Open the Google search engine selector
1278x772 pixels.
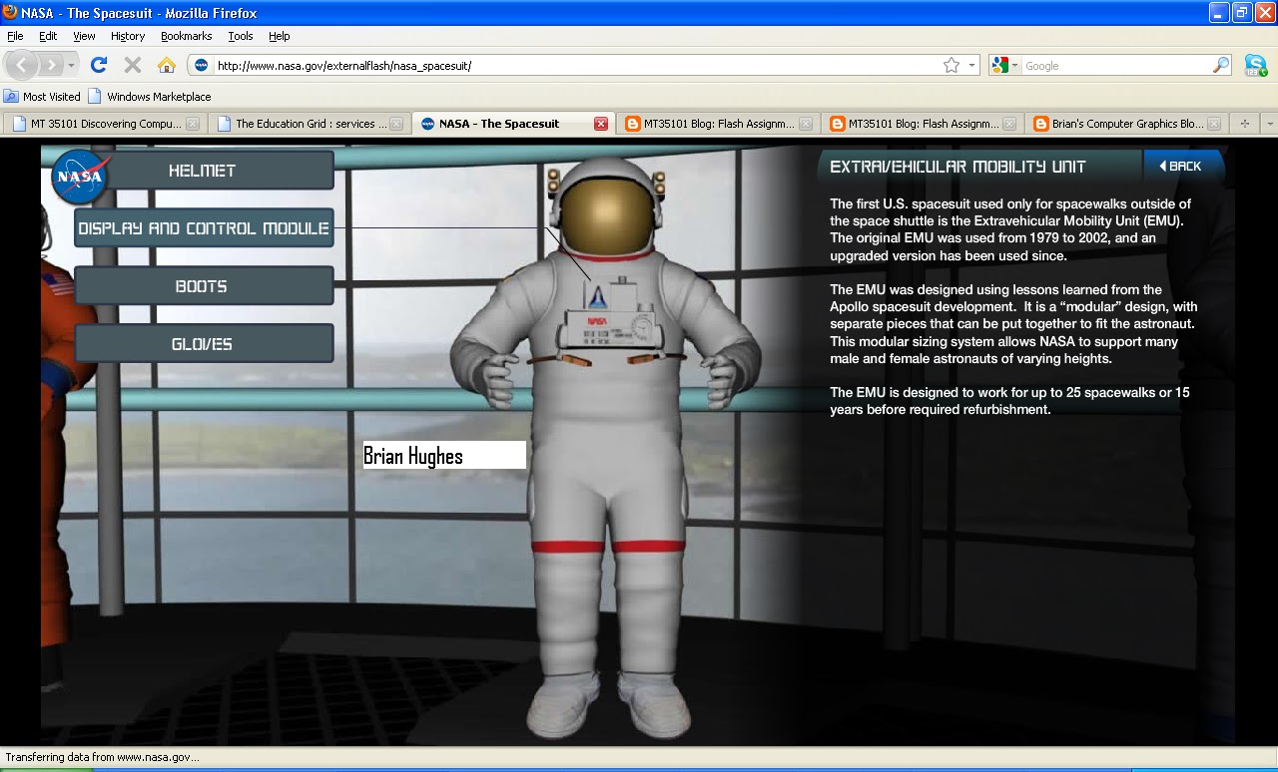1005,65
